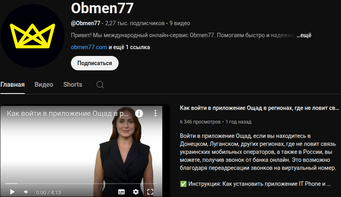Image resolution: width=341 pixels, height=197 pixels.
Task: Open the obmen77.com link
Action: coord(89,47)
